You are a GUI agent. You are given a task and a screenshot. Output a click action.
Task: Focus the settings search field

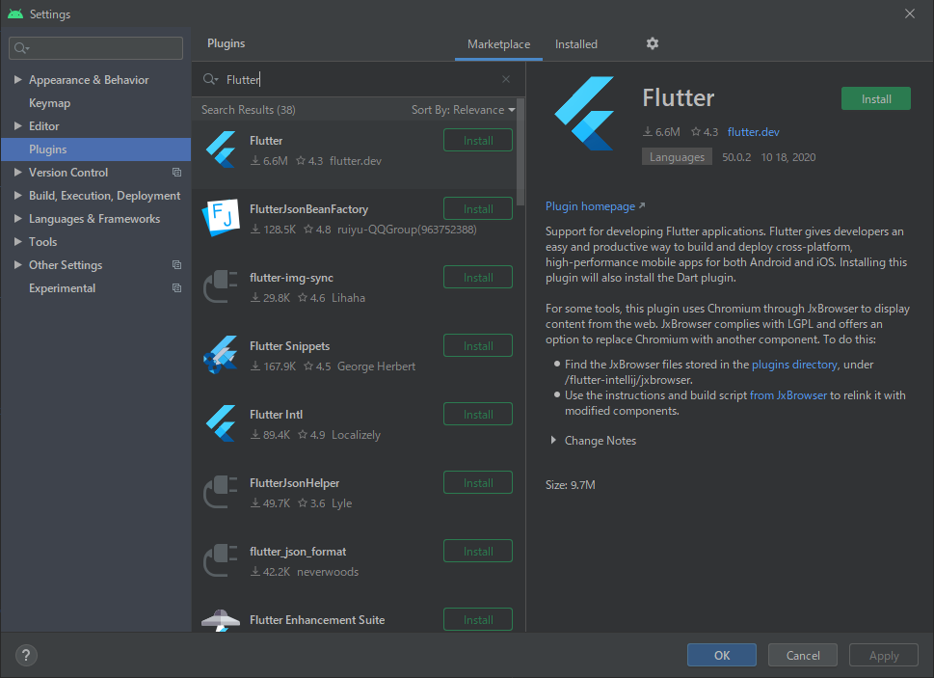click(95, 48)
